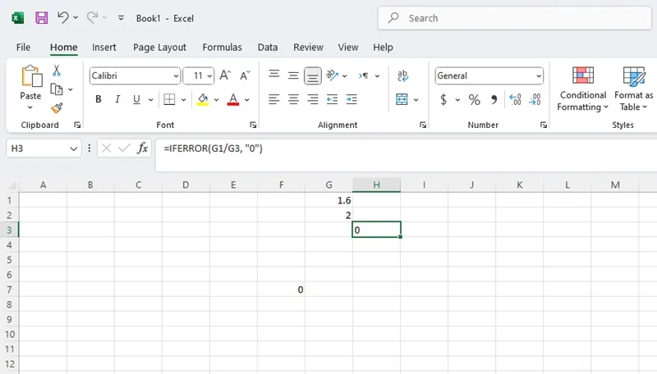Click the Paste clipboard icon

click(31, 77)
